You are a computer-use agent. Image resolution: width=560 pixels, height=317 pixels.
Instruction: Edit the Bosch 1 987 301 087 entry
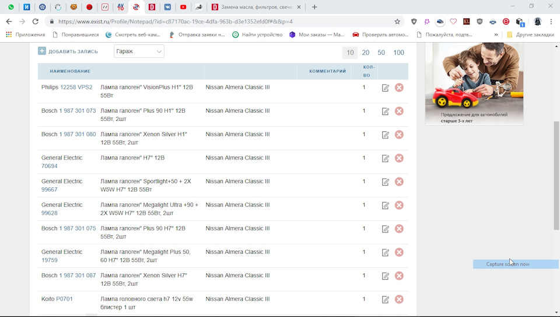(x=385, y=276)
